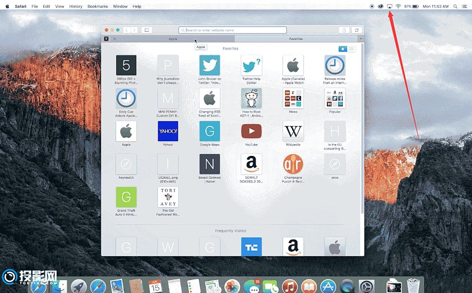
Task: Open the History menu
Action: 76,6
